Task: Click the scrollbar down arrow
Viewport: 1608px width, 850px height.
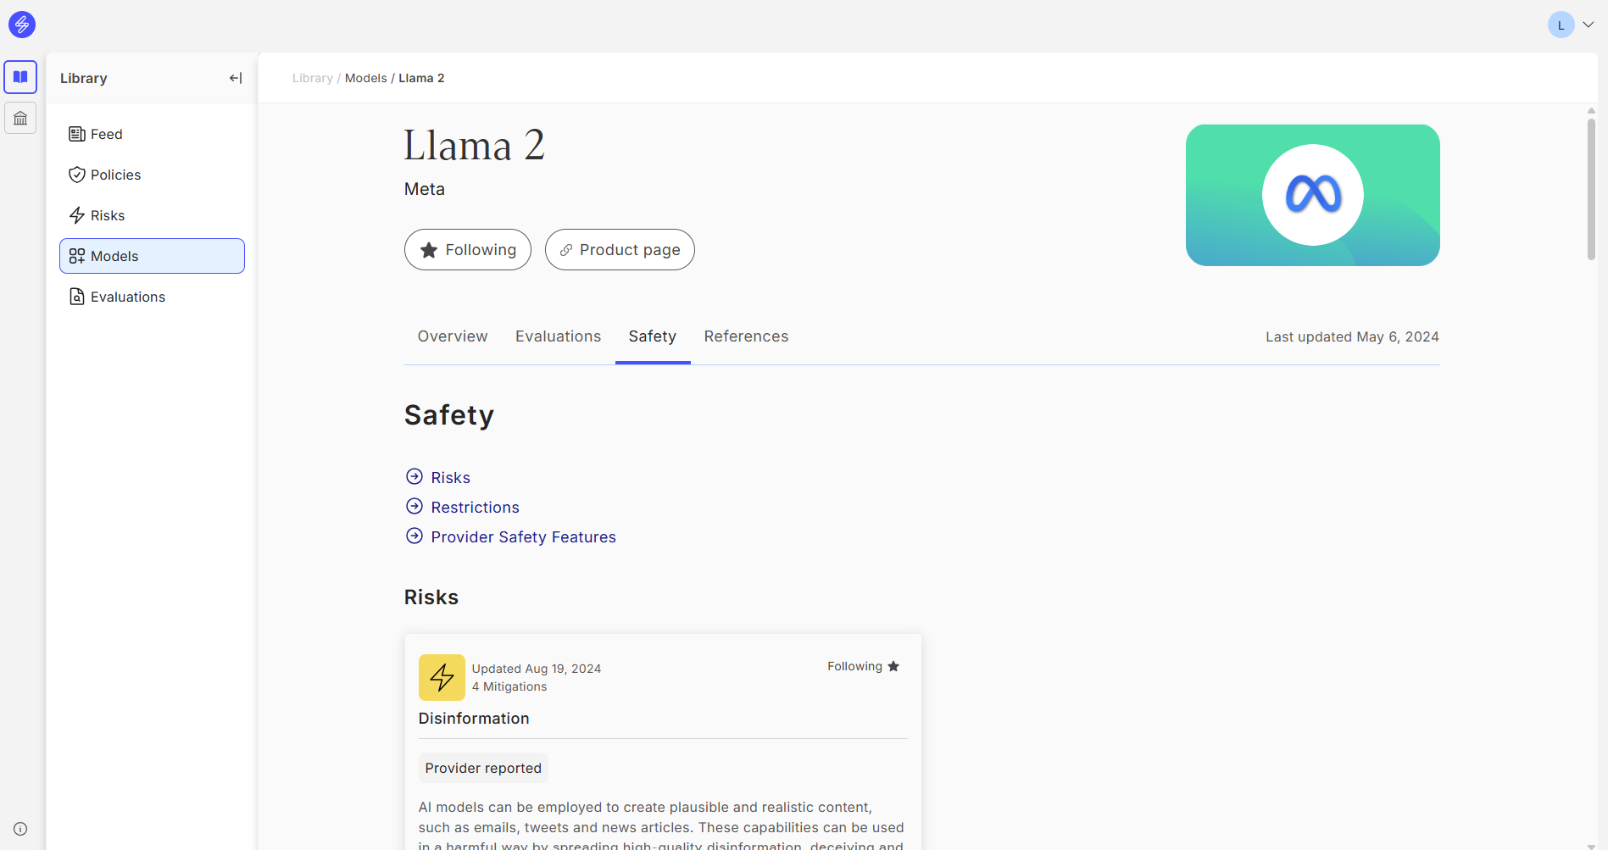Action: pos(1591,846)
